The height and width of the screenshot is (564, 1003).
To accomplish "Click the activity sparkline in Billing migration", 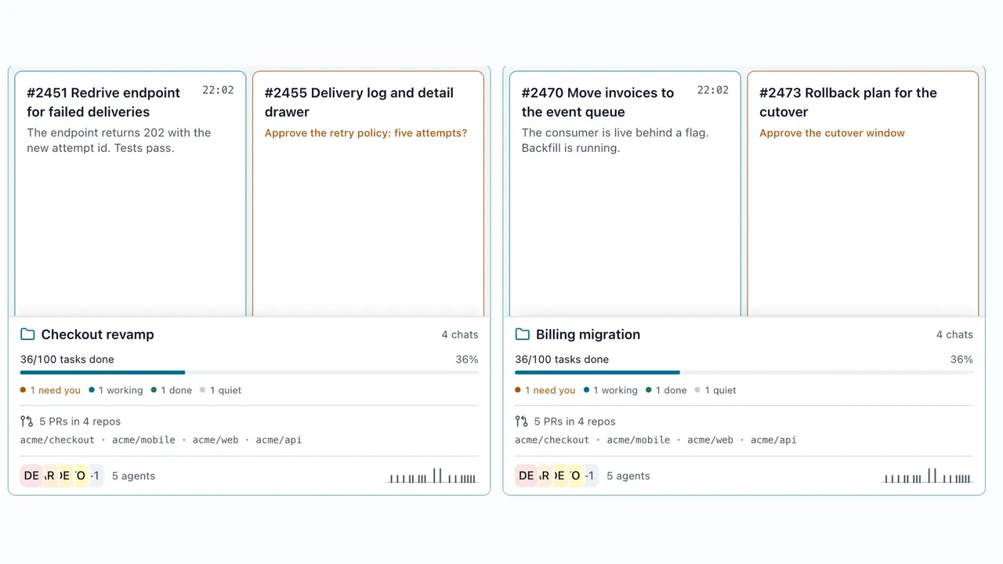I will coord(928,475).
